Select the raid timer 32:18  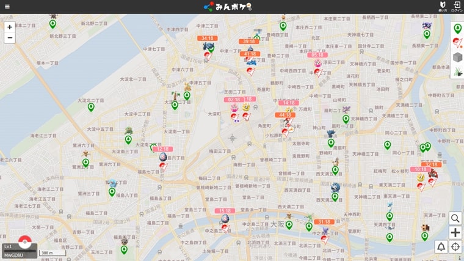(432, 164)
